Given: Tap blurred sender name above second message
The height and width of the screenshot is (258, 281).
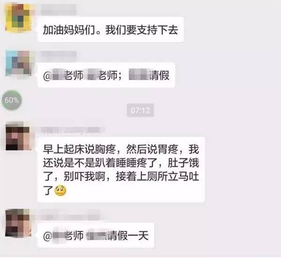Looking at the screenshot, I should point(59,56).
